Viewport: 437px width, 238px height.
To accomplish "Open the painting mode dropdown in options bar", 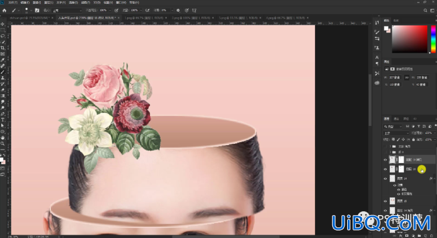I will point(67,11).
